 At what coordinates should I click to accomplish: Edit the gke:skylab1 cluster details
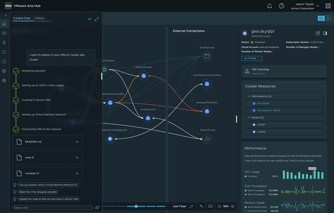[x=318, y=33]
